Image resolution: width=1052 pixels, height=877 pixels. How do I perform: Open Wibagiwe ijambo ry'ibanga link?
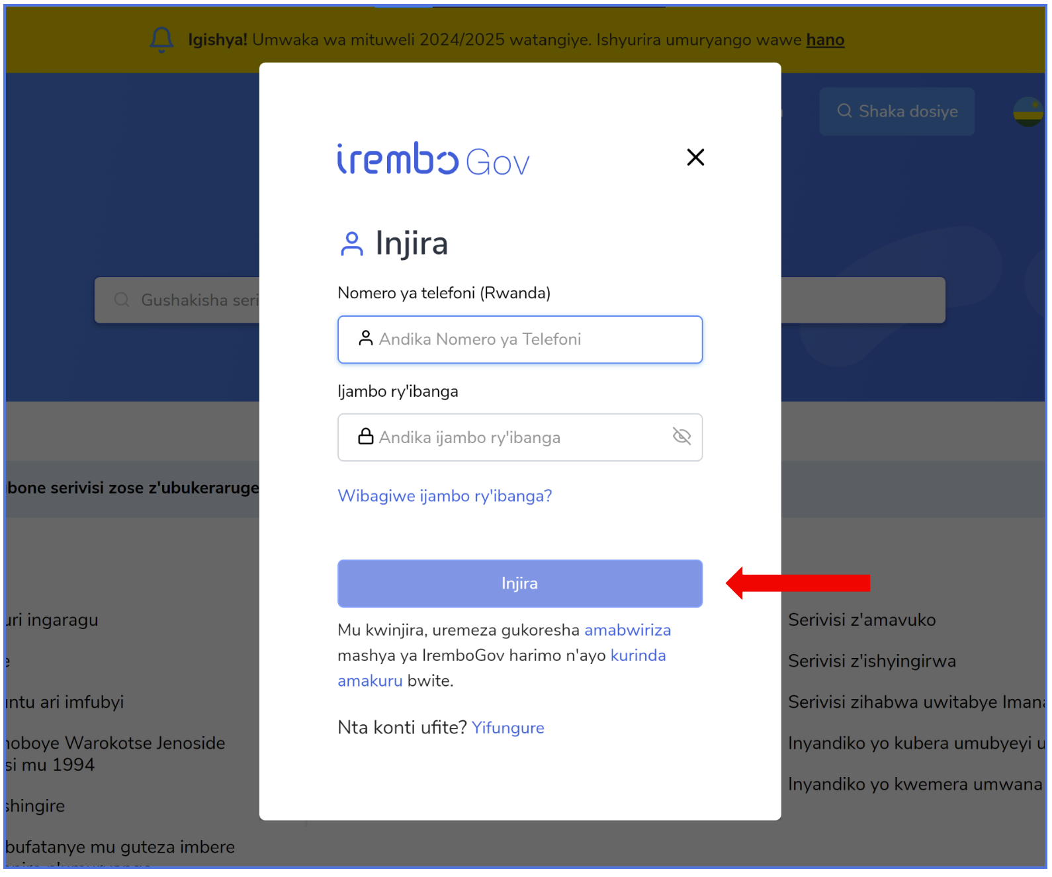click(x=445, y=496)
